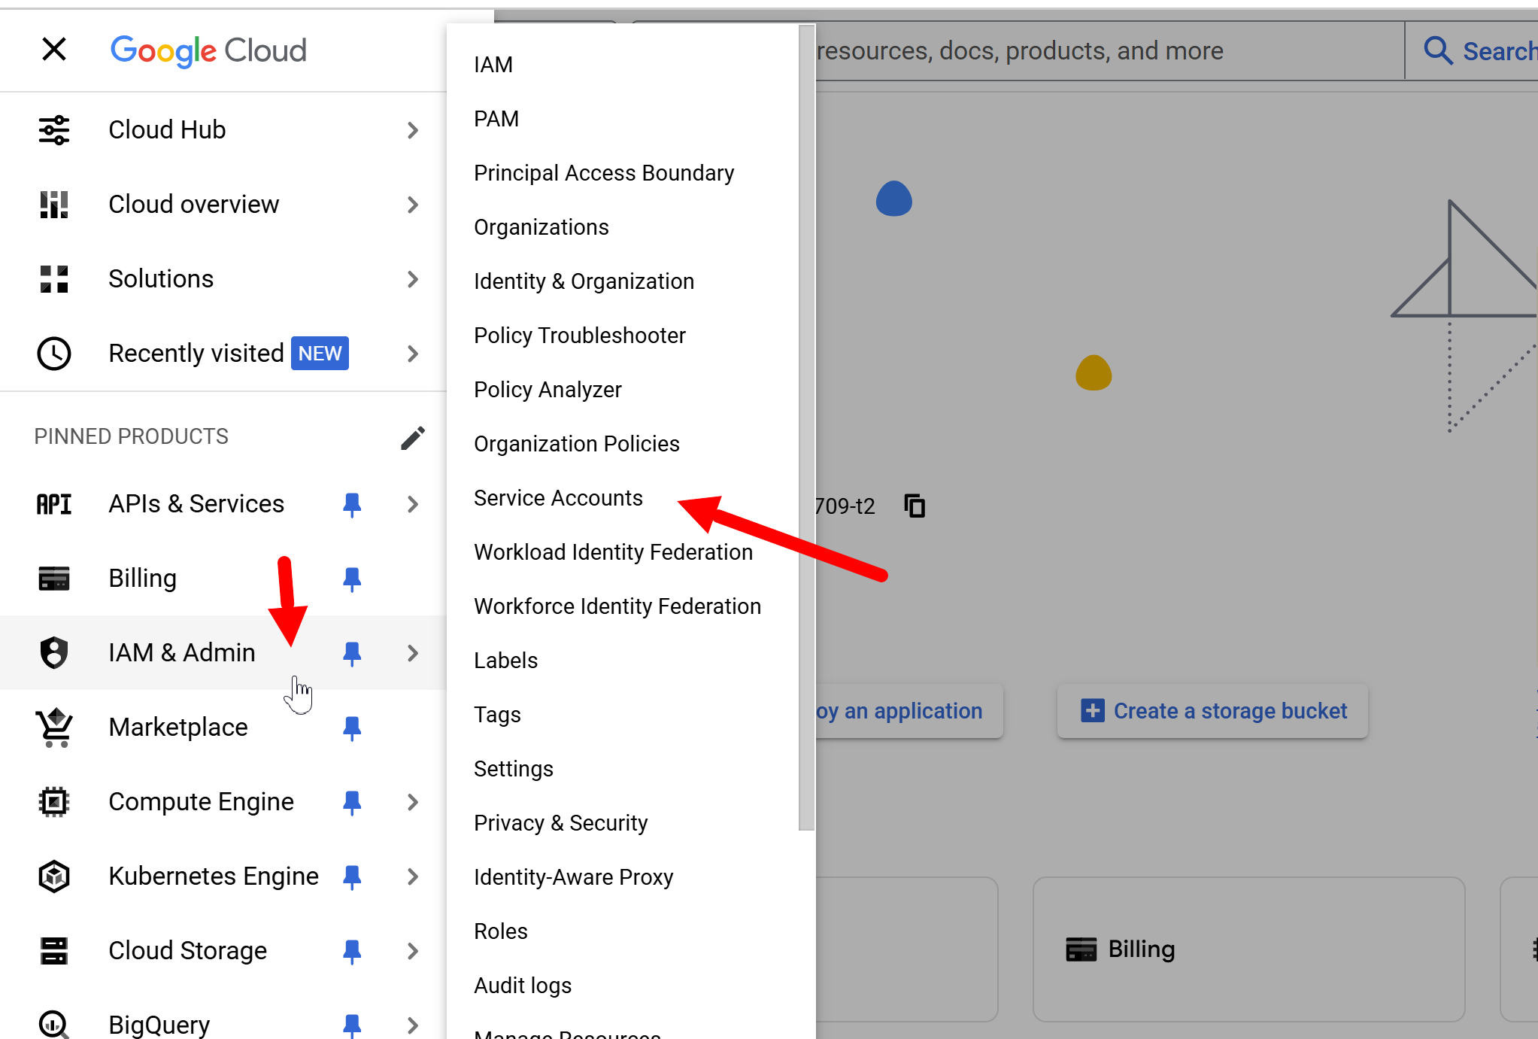
Task: Expand Cloud Hub submenu chevron
Action: 412,130
